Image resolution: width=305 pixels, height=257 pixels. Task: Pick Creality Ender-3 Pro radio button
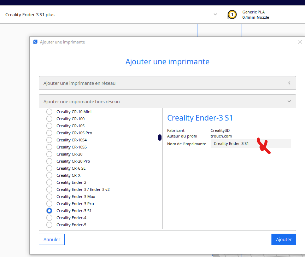pyautogui.click(x=49, y=204)
